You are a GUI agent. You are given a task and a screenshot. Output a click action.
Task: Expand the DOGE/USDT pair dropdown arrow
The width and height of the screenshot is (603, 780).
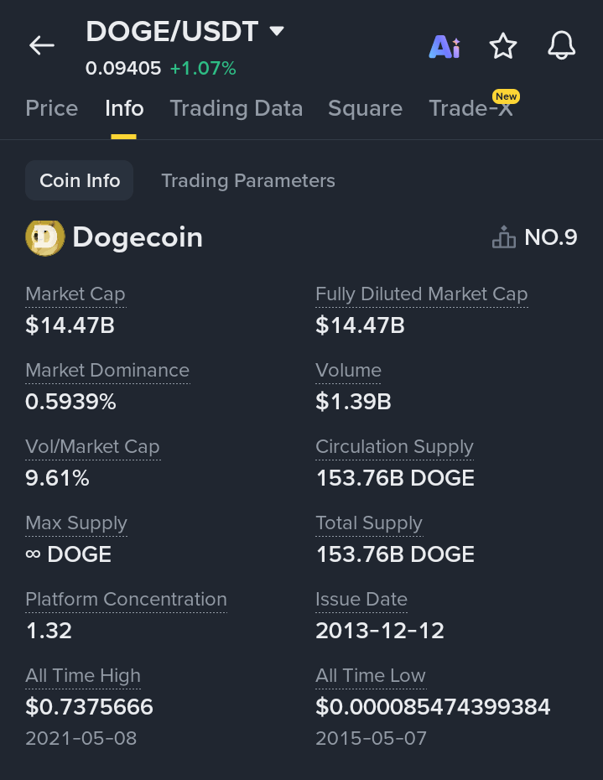tap(277, 32)
